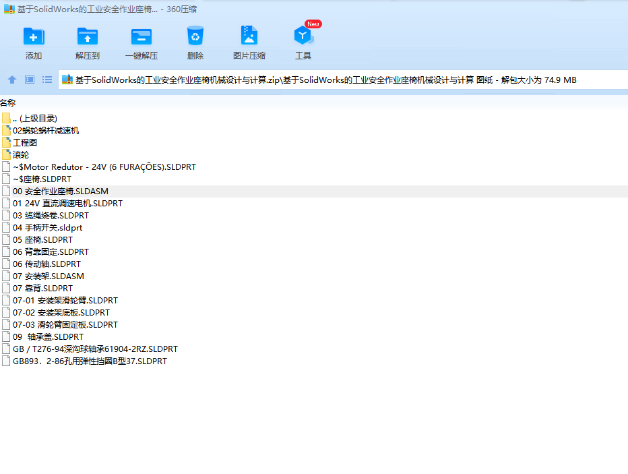Select 05 座椅.SLDPRT file
Viewport: 628px width, 474px height.
point(43,240)
